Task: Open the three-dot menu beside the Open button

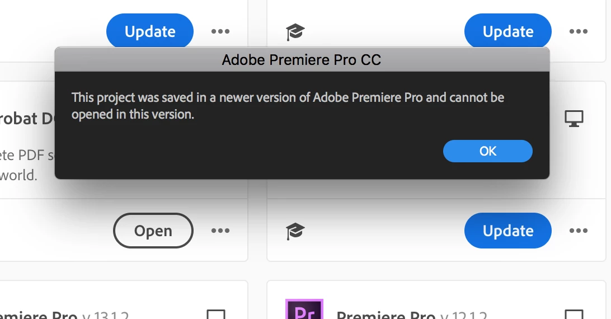Action: click(x=220, y=231)
